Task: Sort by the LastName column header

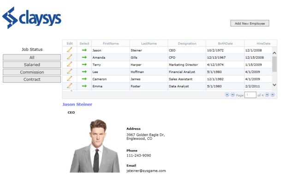Action: (x=149, y=43)
